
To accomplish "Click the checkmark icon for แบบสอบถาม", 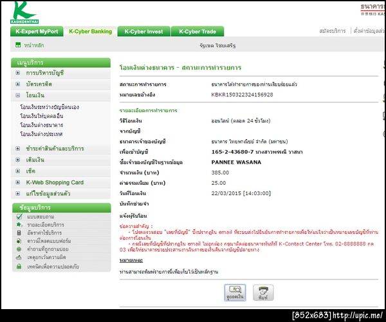I will 19,216.
